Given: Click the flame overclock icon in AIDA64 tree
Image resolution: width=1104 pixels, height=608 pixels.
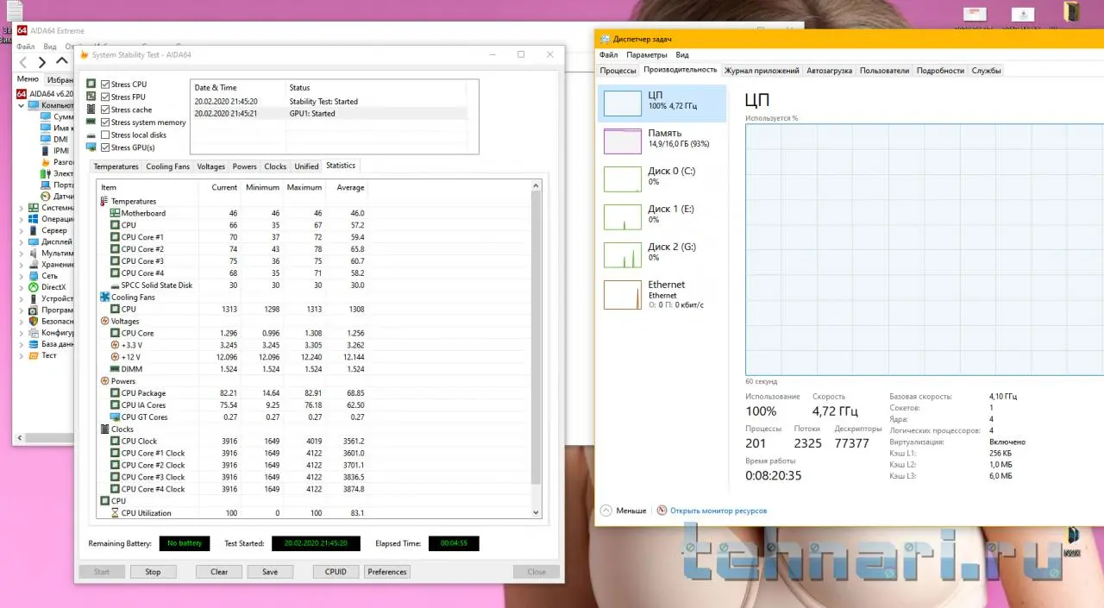Looking at the screenshot, I should pos(47,162).
